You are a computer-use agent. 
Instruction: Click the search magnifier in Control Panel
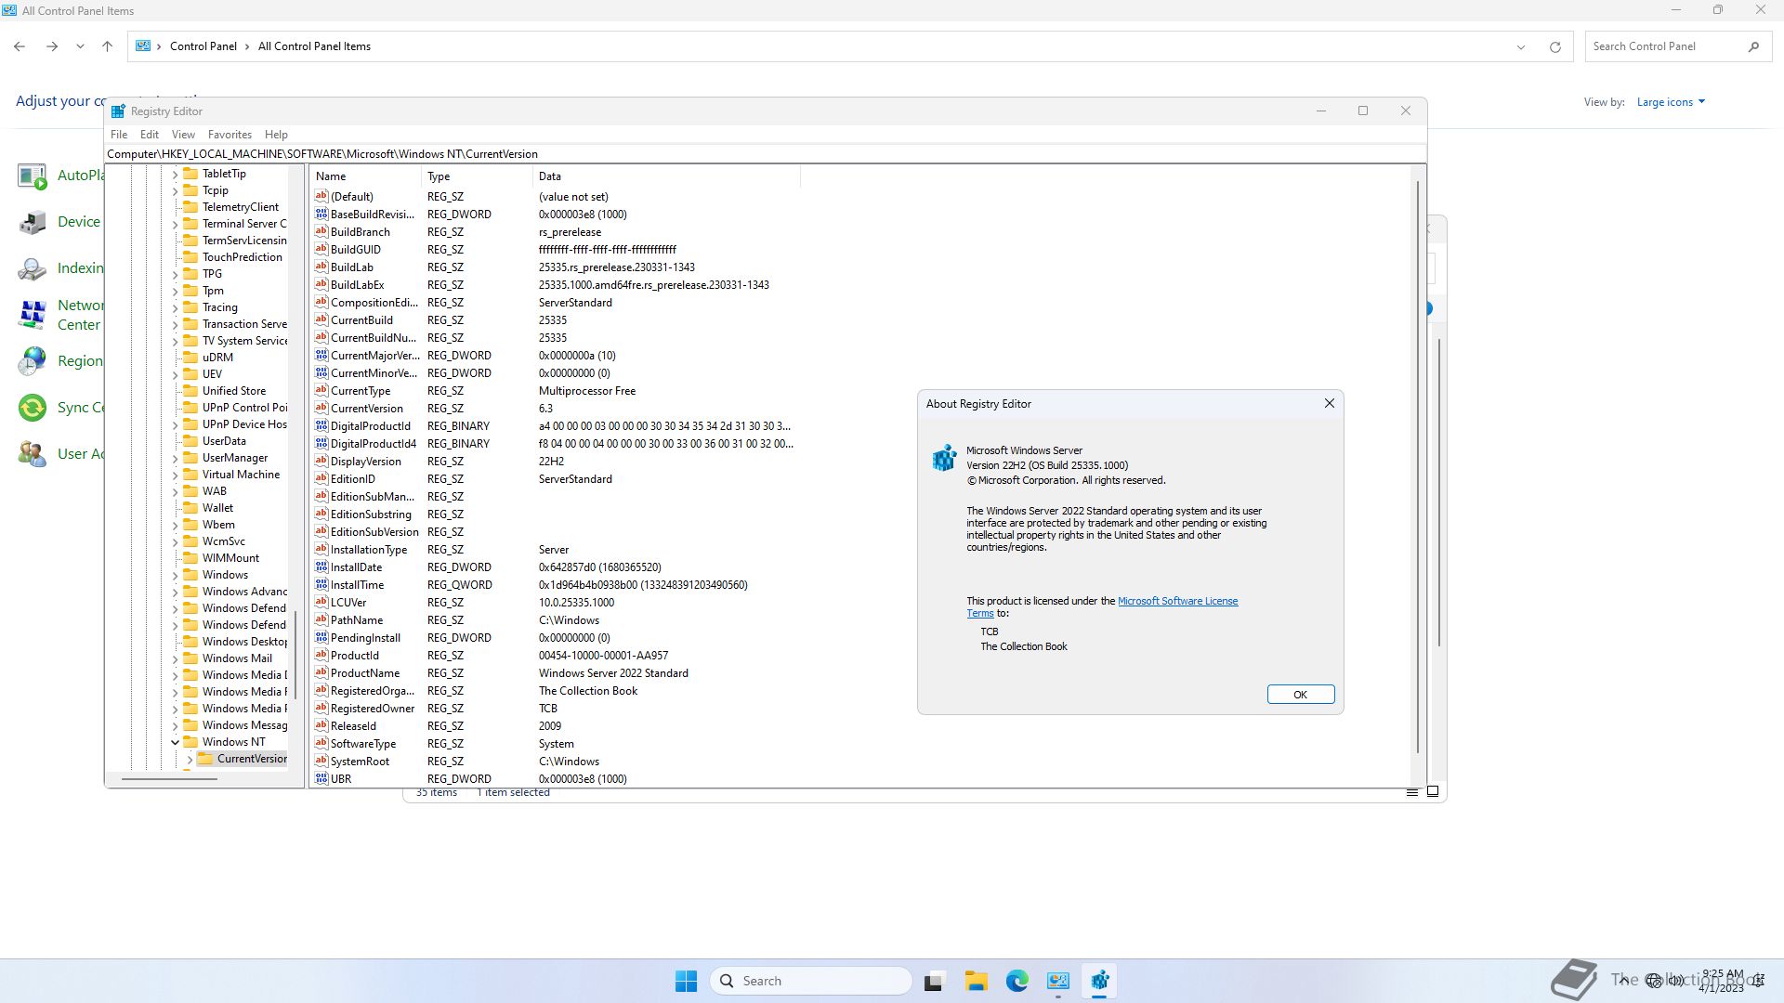1753,46
